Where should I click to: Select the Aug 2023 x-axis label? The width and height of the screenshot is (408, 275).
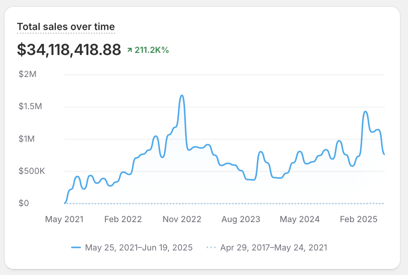(x=241, y=219)
